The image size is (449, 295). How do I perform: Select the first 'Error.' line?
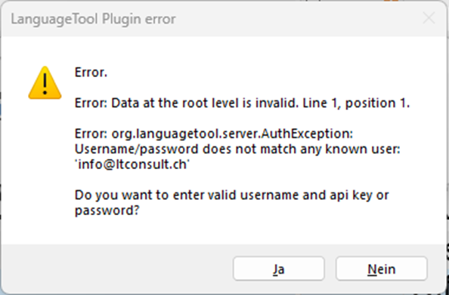[x=91, y=72]
